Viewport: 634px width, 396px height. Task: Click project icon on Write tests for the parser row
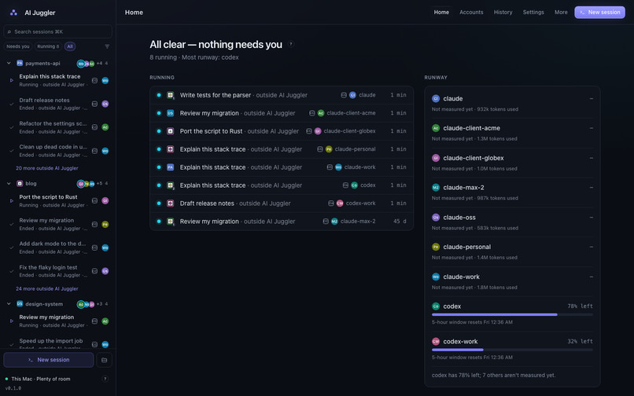pyautogui.click(x=171, y=95)
